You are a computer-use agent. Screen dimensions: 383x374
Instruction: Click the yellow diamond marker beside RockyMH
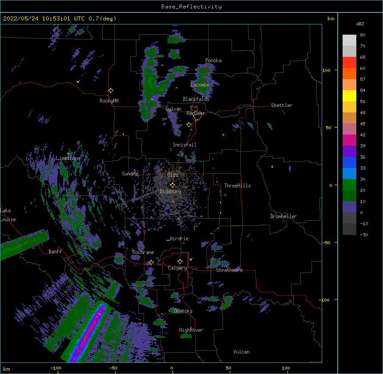pos(111,91)
